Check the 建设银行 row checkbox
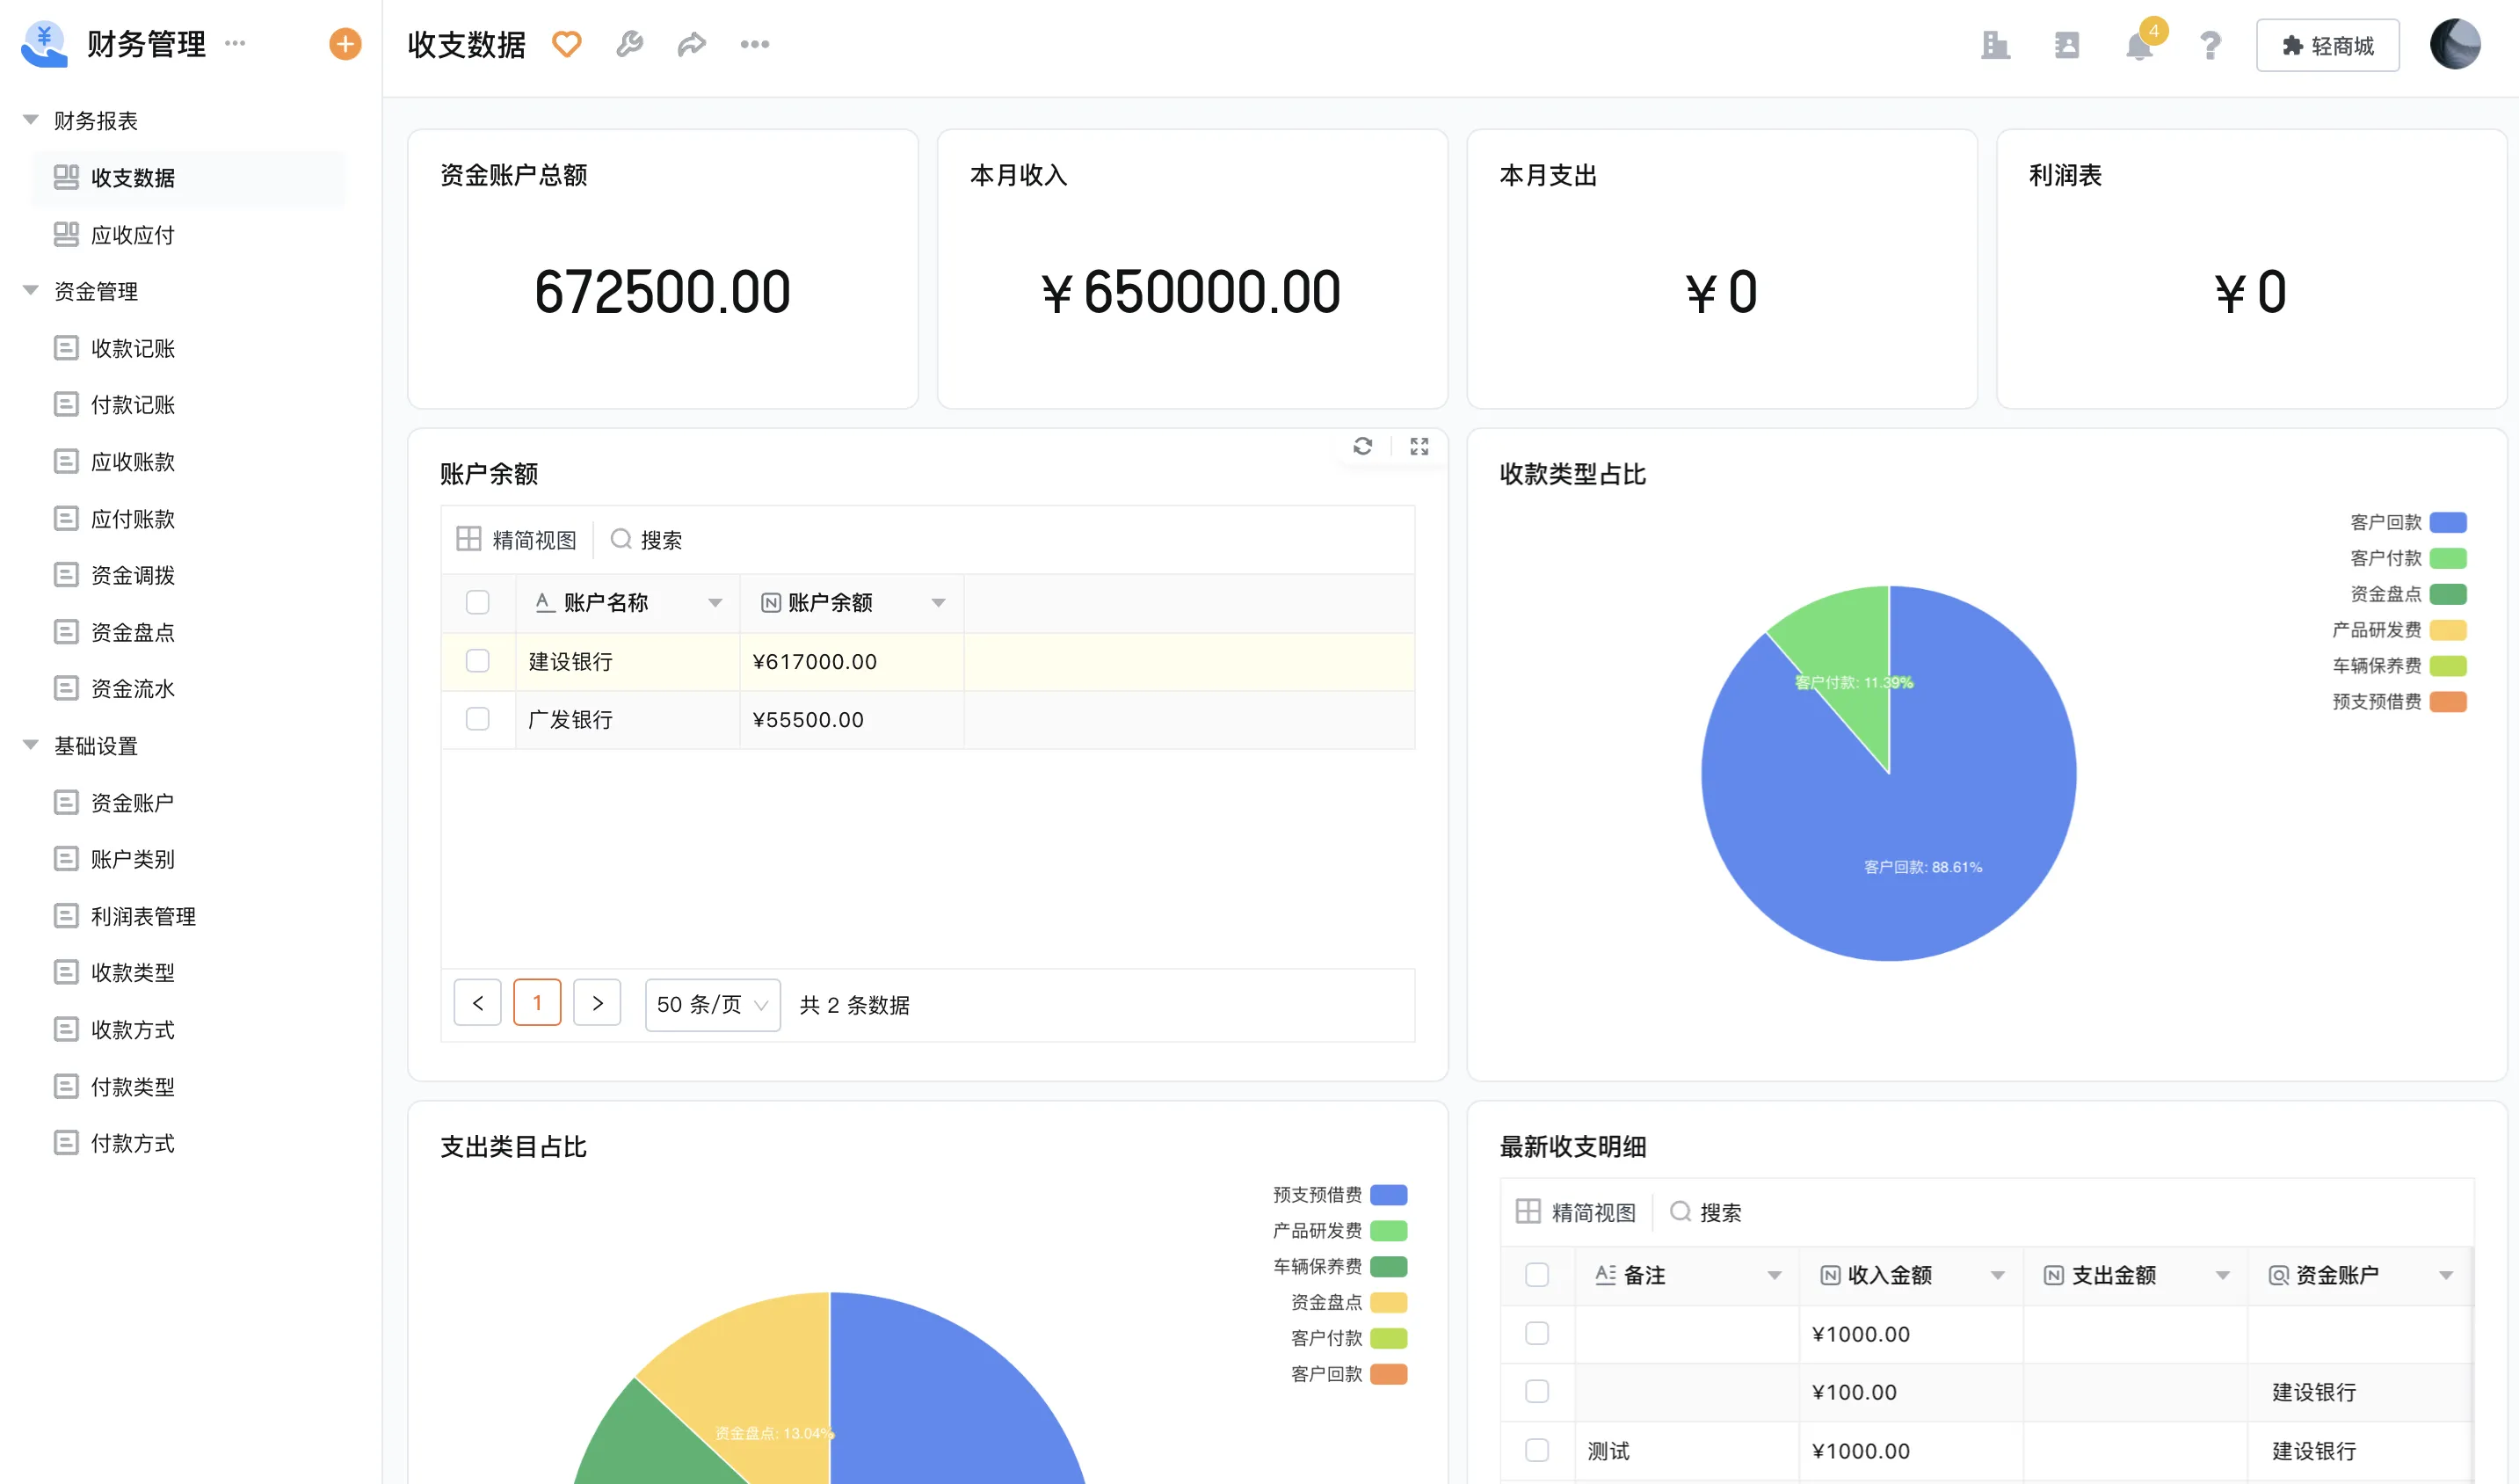2519x1484 pixels. [x=478, y=661]
